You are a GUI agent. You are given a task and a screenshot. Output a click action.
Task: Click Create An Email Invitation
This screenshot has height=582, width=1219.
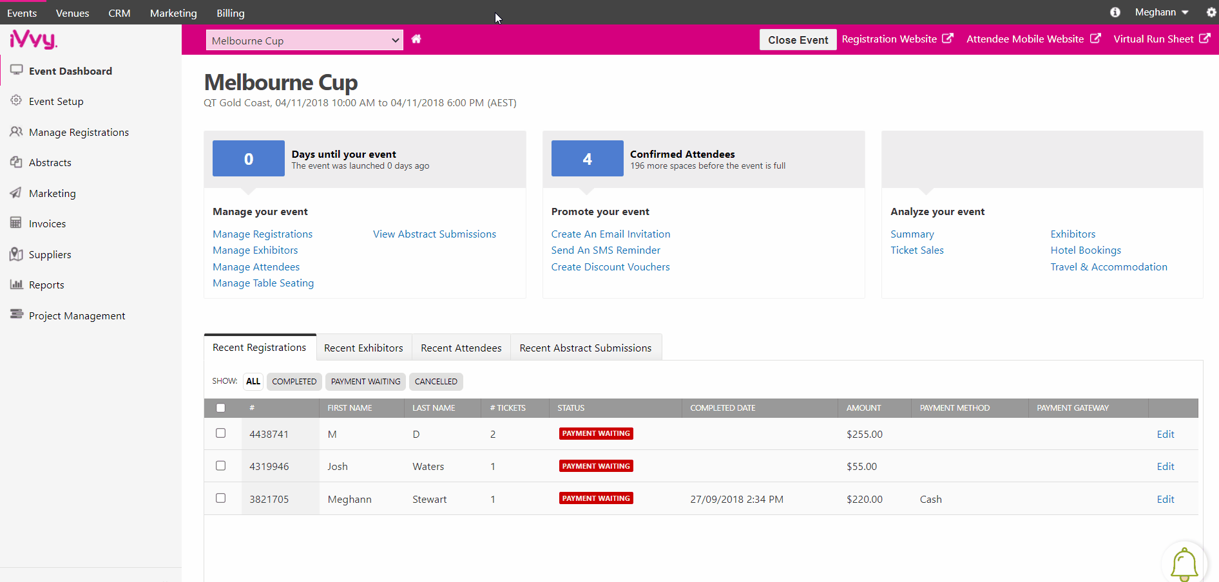[611, 234]
